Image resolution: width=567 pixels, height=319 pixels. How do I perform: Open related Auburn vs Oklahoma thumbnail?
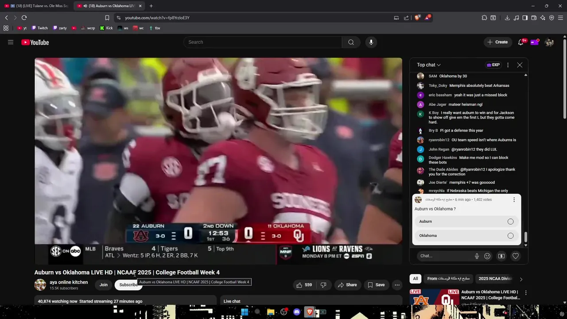(434, 297)
